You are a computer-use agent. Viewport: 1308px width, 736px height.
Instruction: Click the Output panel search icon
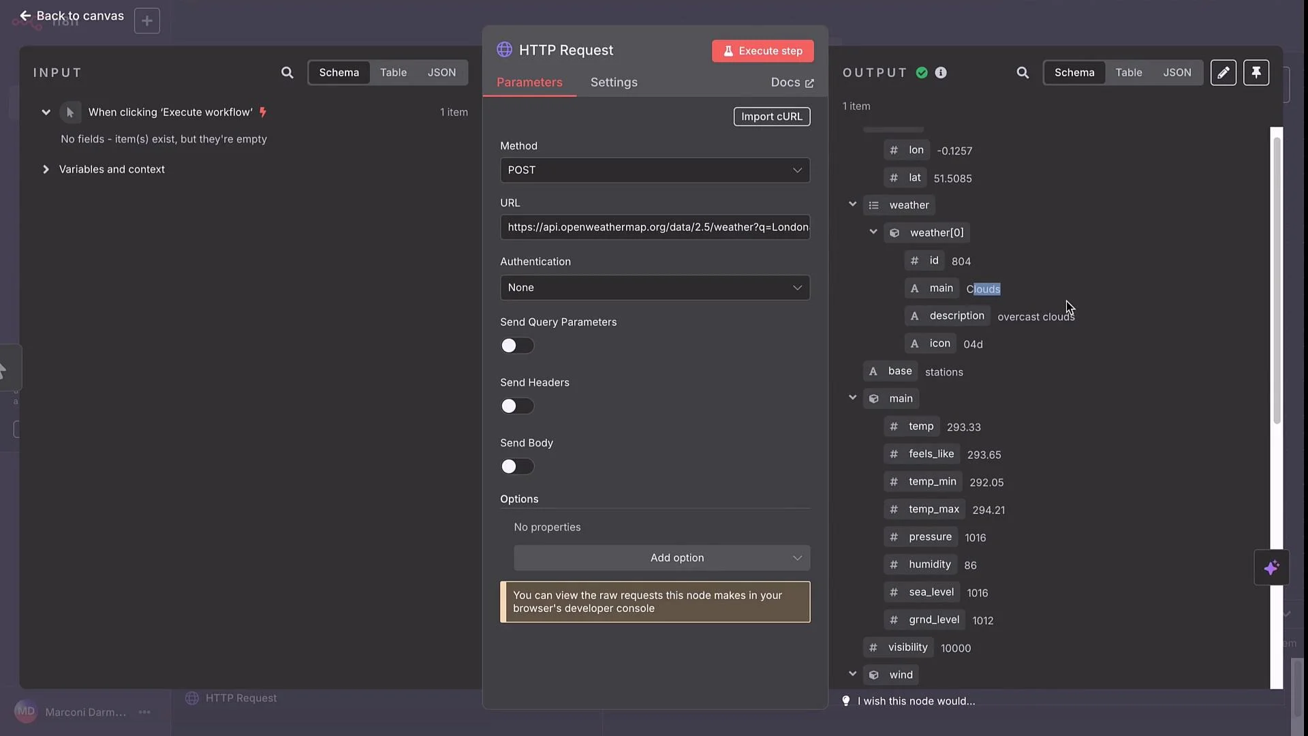click(1023, 72)
